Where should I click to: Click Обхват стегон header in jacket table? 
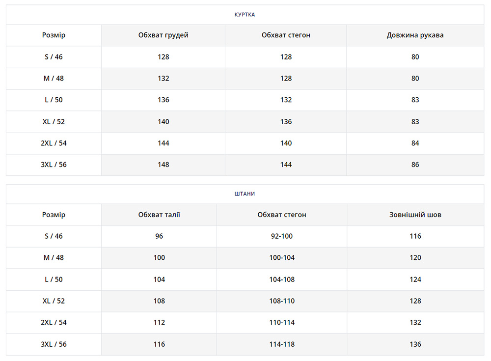286,35
